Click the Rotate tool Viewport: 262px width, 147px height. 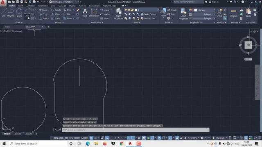[x=56, y=10]
